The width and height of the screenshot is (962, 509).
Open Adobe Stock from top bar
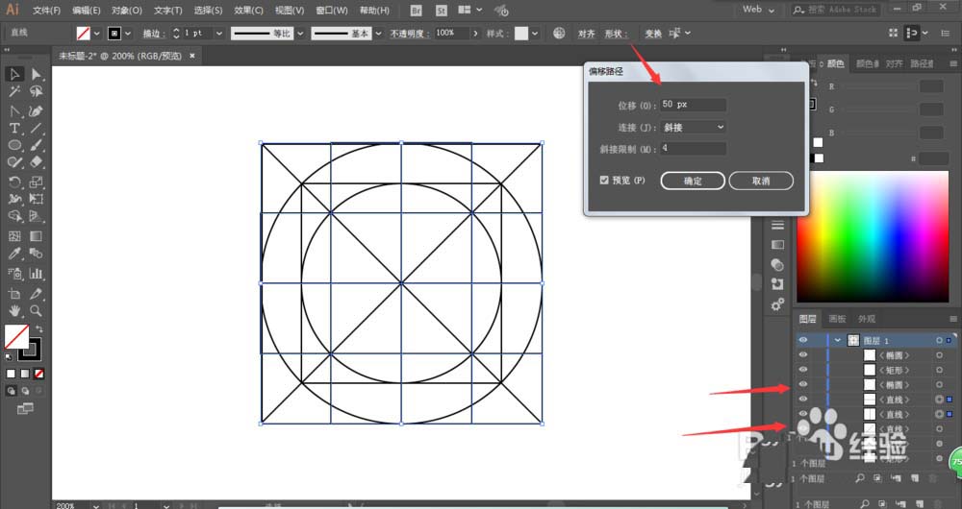(x=442, y=11)
